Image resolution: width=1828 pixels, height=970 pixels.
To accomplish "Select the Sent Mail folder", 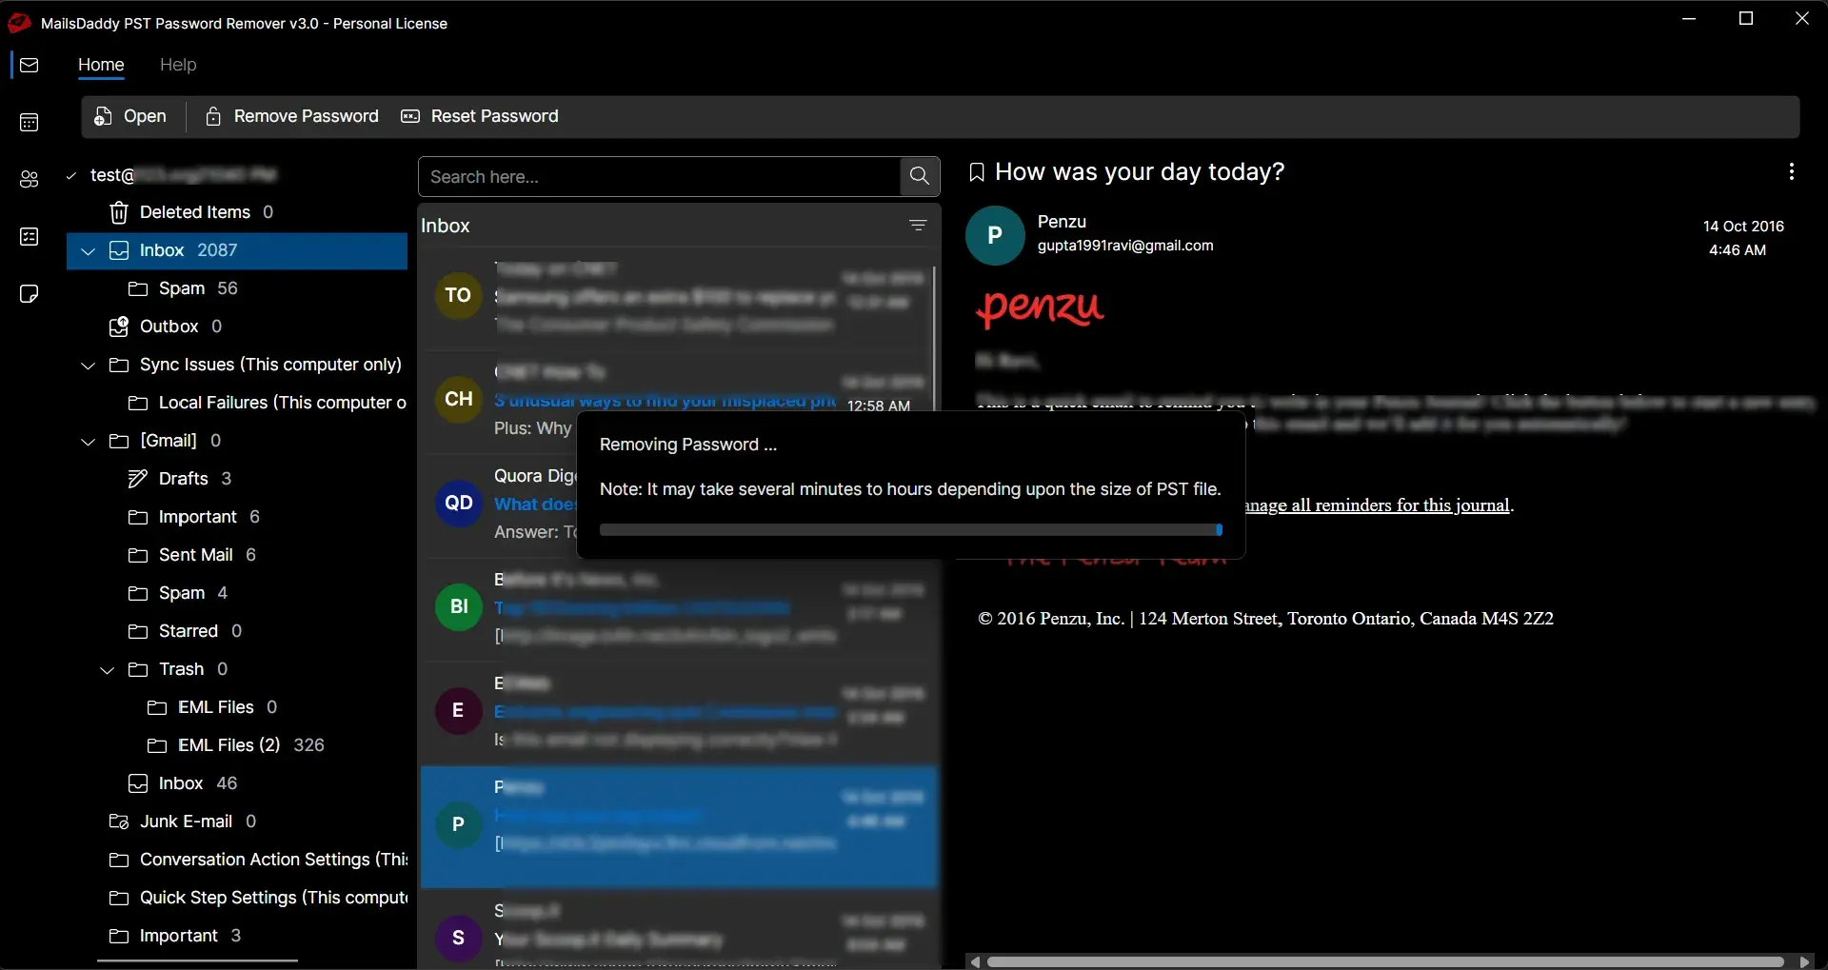I will [238, 555].
